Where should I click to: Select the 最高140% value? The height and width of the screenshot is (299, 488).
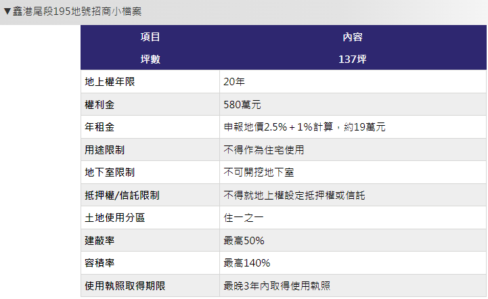tap(247, 263)
